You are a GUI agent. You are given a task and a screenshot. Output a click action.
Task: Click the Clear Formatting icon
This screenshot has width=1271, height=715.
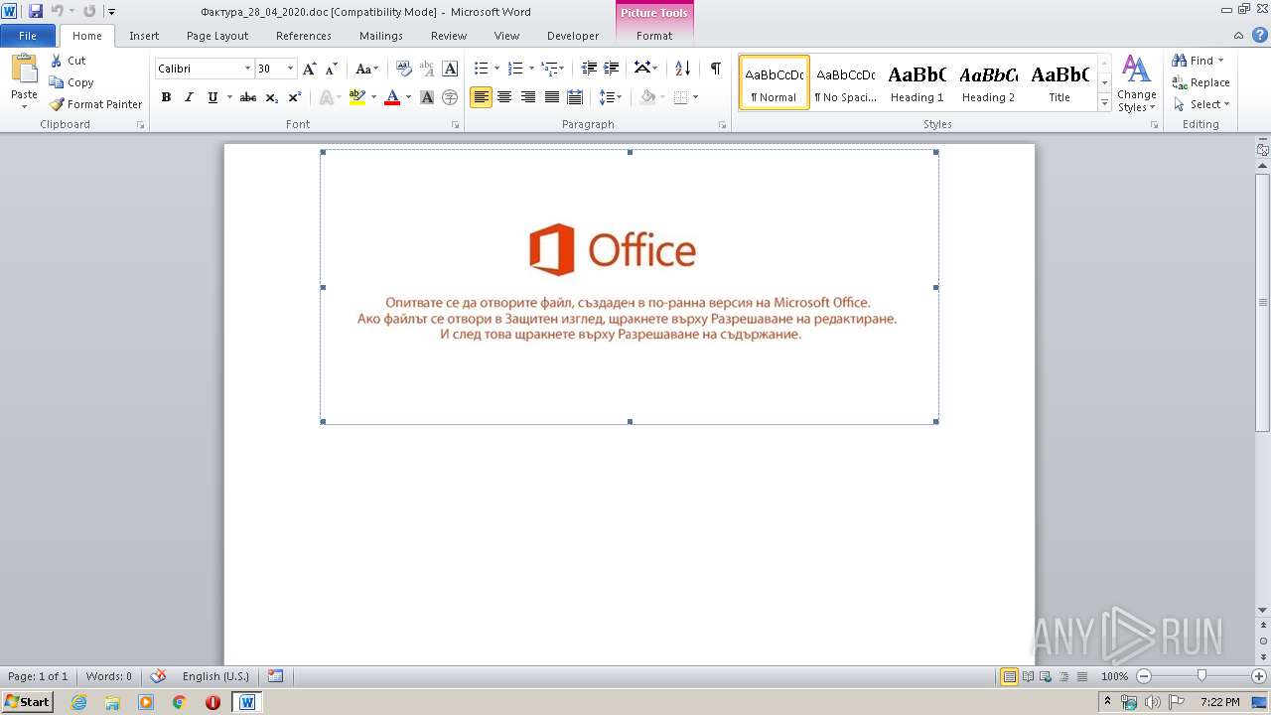403,69
